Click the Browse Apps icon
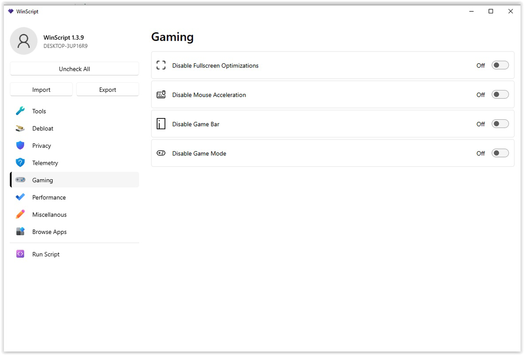 [x=20, y=232]
